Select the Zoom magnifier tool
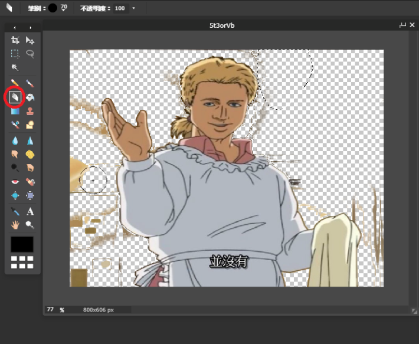This screenshot has width=419, height=344. [x=30, y=225]
